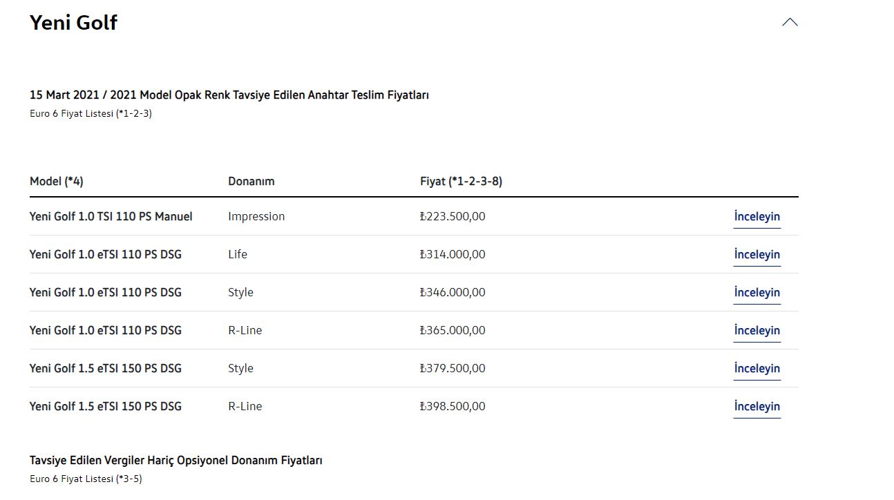Click the Life trim cell

point(238,254)
